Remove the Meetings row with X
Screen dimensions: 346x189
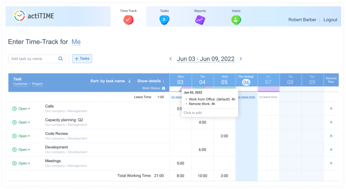click(331, 163)
